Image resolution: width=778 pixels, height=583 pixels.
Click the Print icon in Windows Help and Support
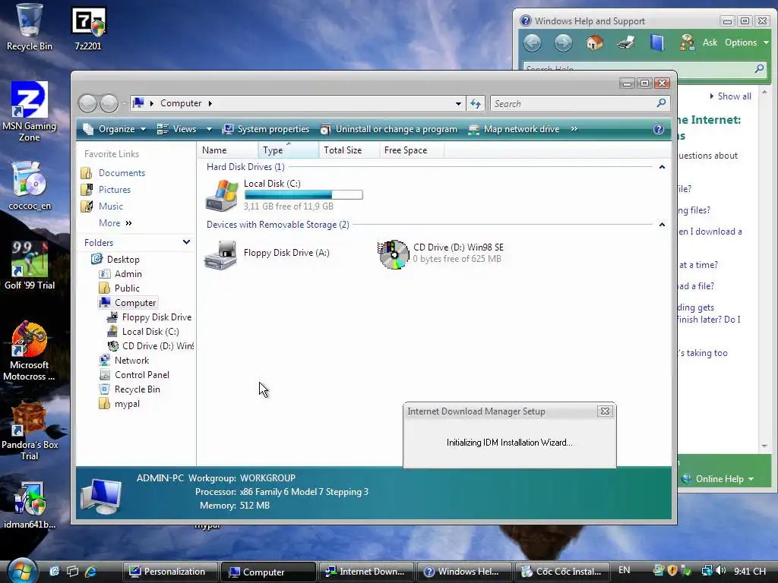pyautogui.click(x=626, y=43)
